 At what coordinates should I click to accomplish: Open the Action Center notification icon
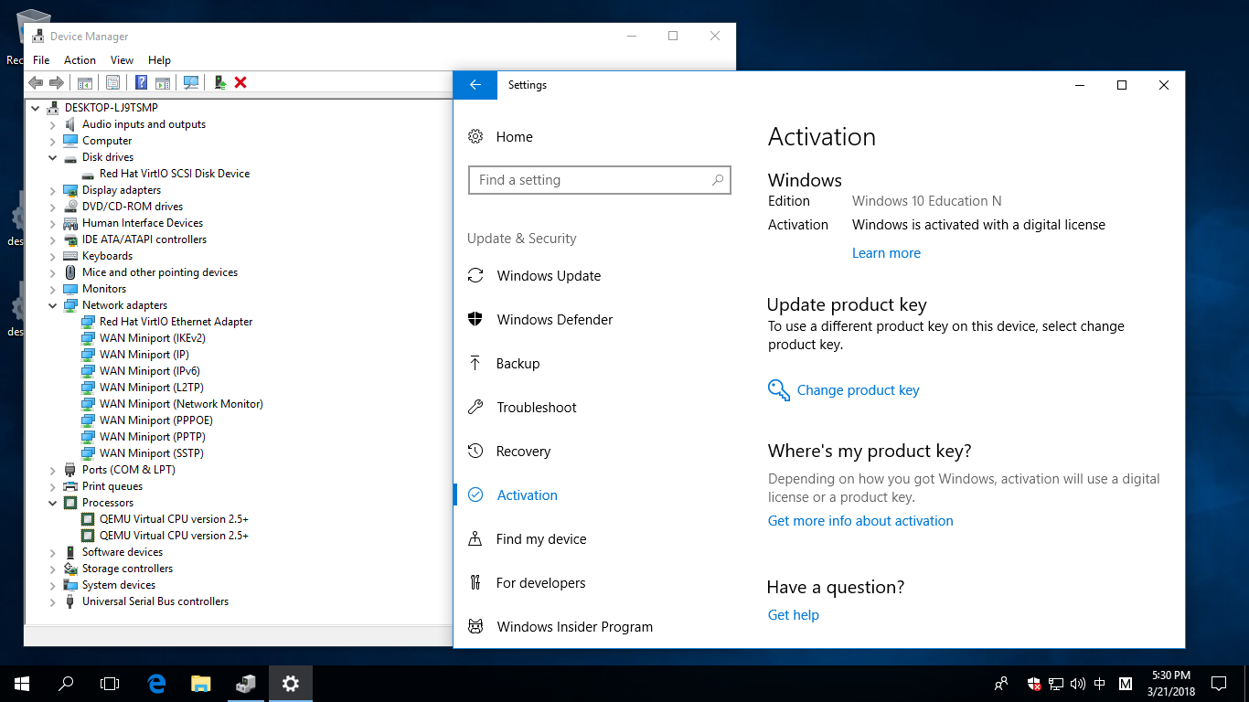pyautogui.click(x=1219, y=684)
